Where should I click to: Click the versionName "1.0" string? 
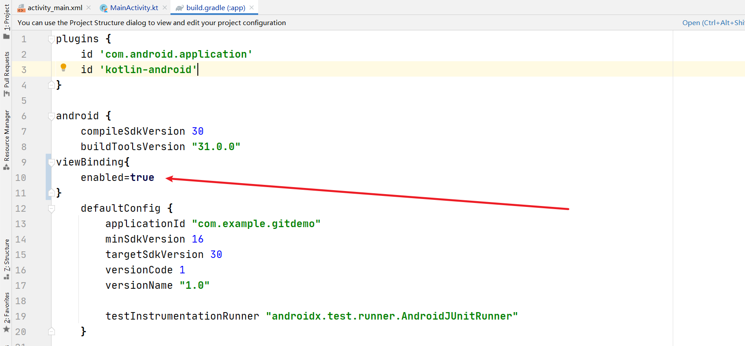pos(195,285)
